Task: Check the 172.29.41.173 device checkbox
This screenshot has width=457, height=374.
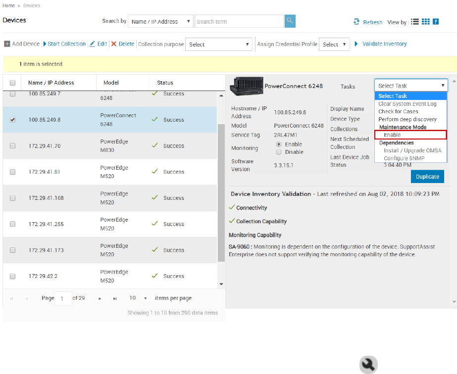Action: [x=12, y=250]
